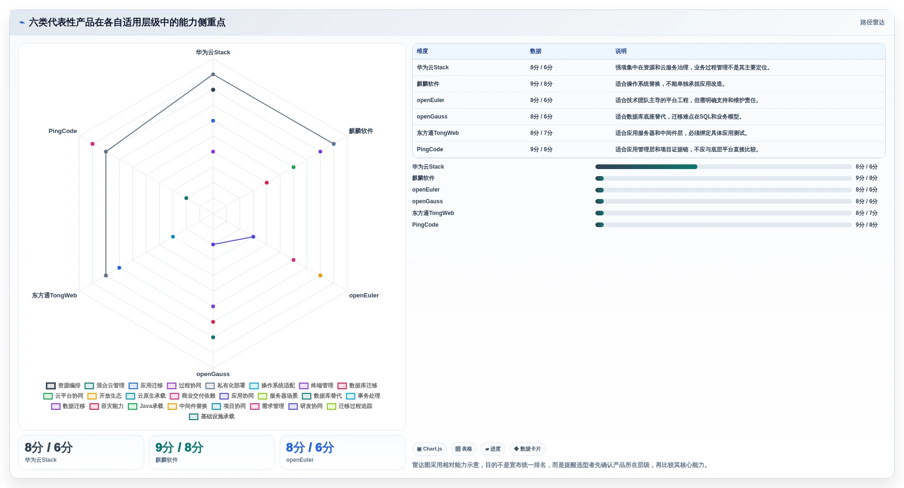904x488 pixels.
Task: Click the 东方通TongWeb progress bar
Action: coord(723,213)
